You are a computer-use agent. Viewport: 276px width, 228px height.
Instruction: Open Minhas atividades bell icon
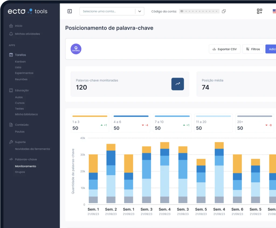(11, 34)
